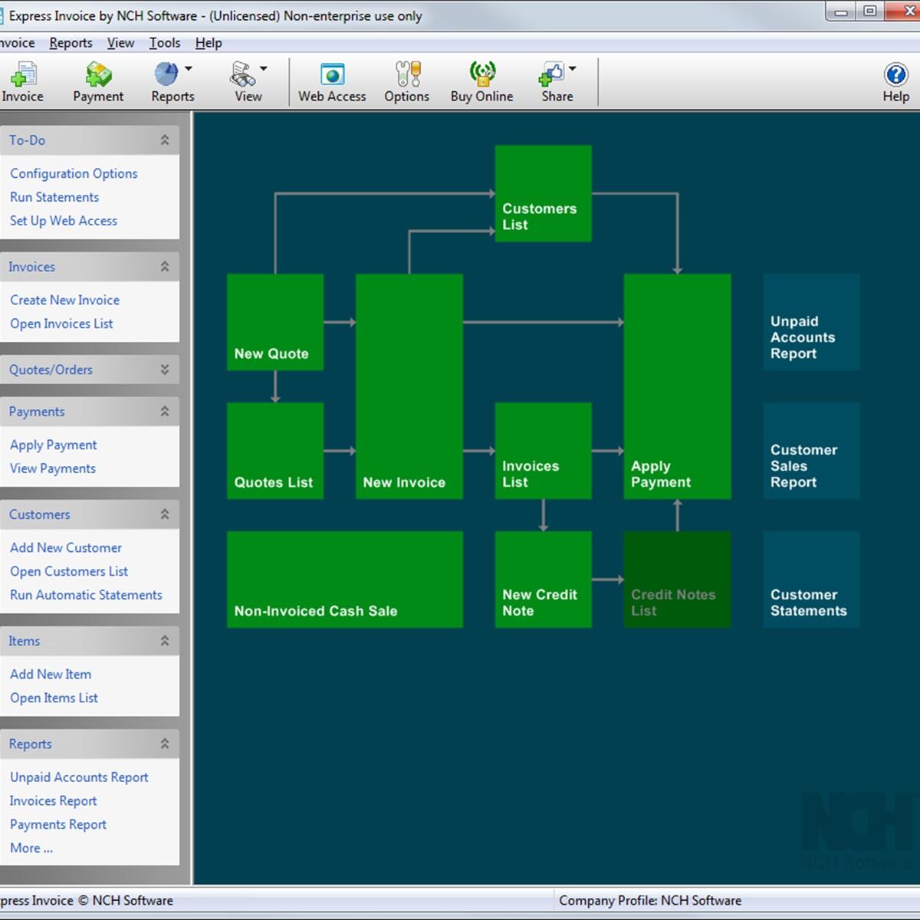
Task: Click Open Items List link
Action: coord(54,698)
